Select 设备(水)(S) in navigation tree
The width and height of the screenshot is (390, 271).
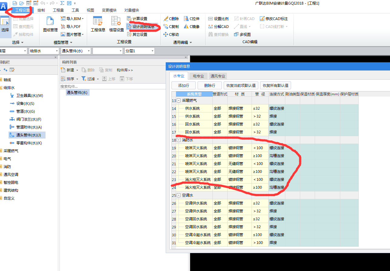pos(22,103)
